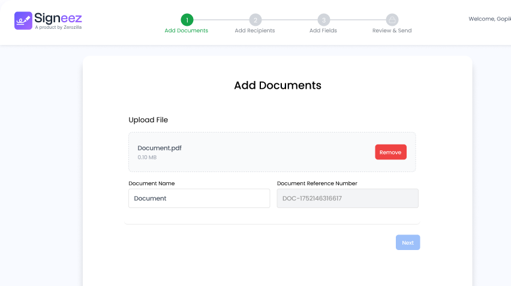This screenshot has height=286, width=511.
Task: Click the progress line between steps 1 and 2
Action: pyautogui.click(x=221, y=20)
